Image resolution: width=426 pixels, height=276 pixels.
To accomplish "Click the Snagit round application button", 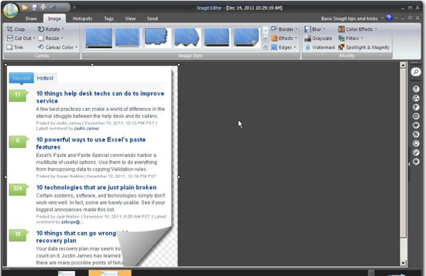I will click(11, 11).
